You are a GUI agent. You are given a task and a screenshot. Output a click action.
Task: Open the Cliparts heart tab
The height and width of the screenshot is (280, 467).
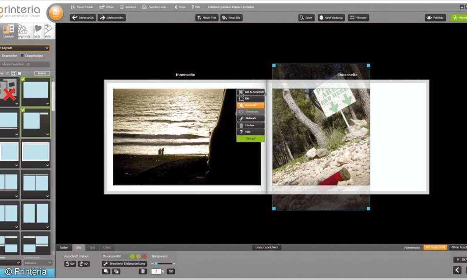click(x=37, y=31)
